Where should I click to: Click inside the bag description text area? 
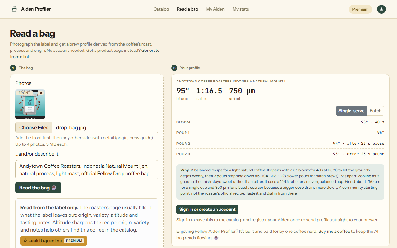click(87, 170)
